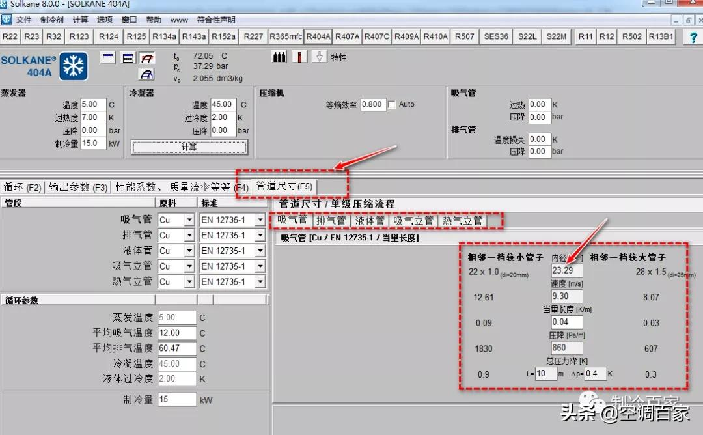This screenshot has width=703, height=435.
Task: Select refrigerant R404A button
Action: click(318, 36)
